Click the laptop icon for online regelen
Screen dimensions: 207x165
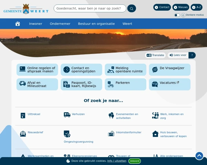[x=22, y=69]
